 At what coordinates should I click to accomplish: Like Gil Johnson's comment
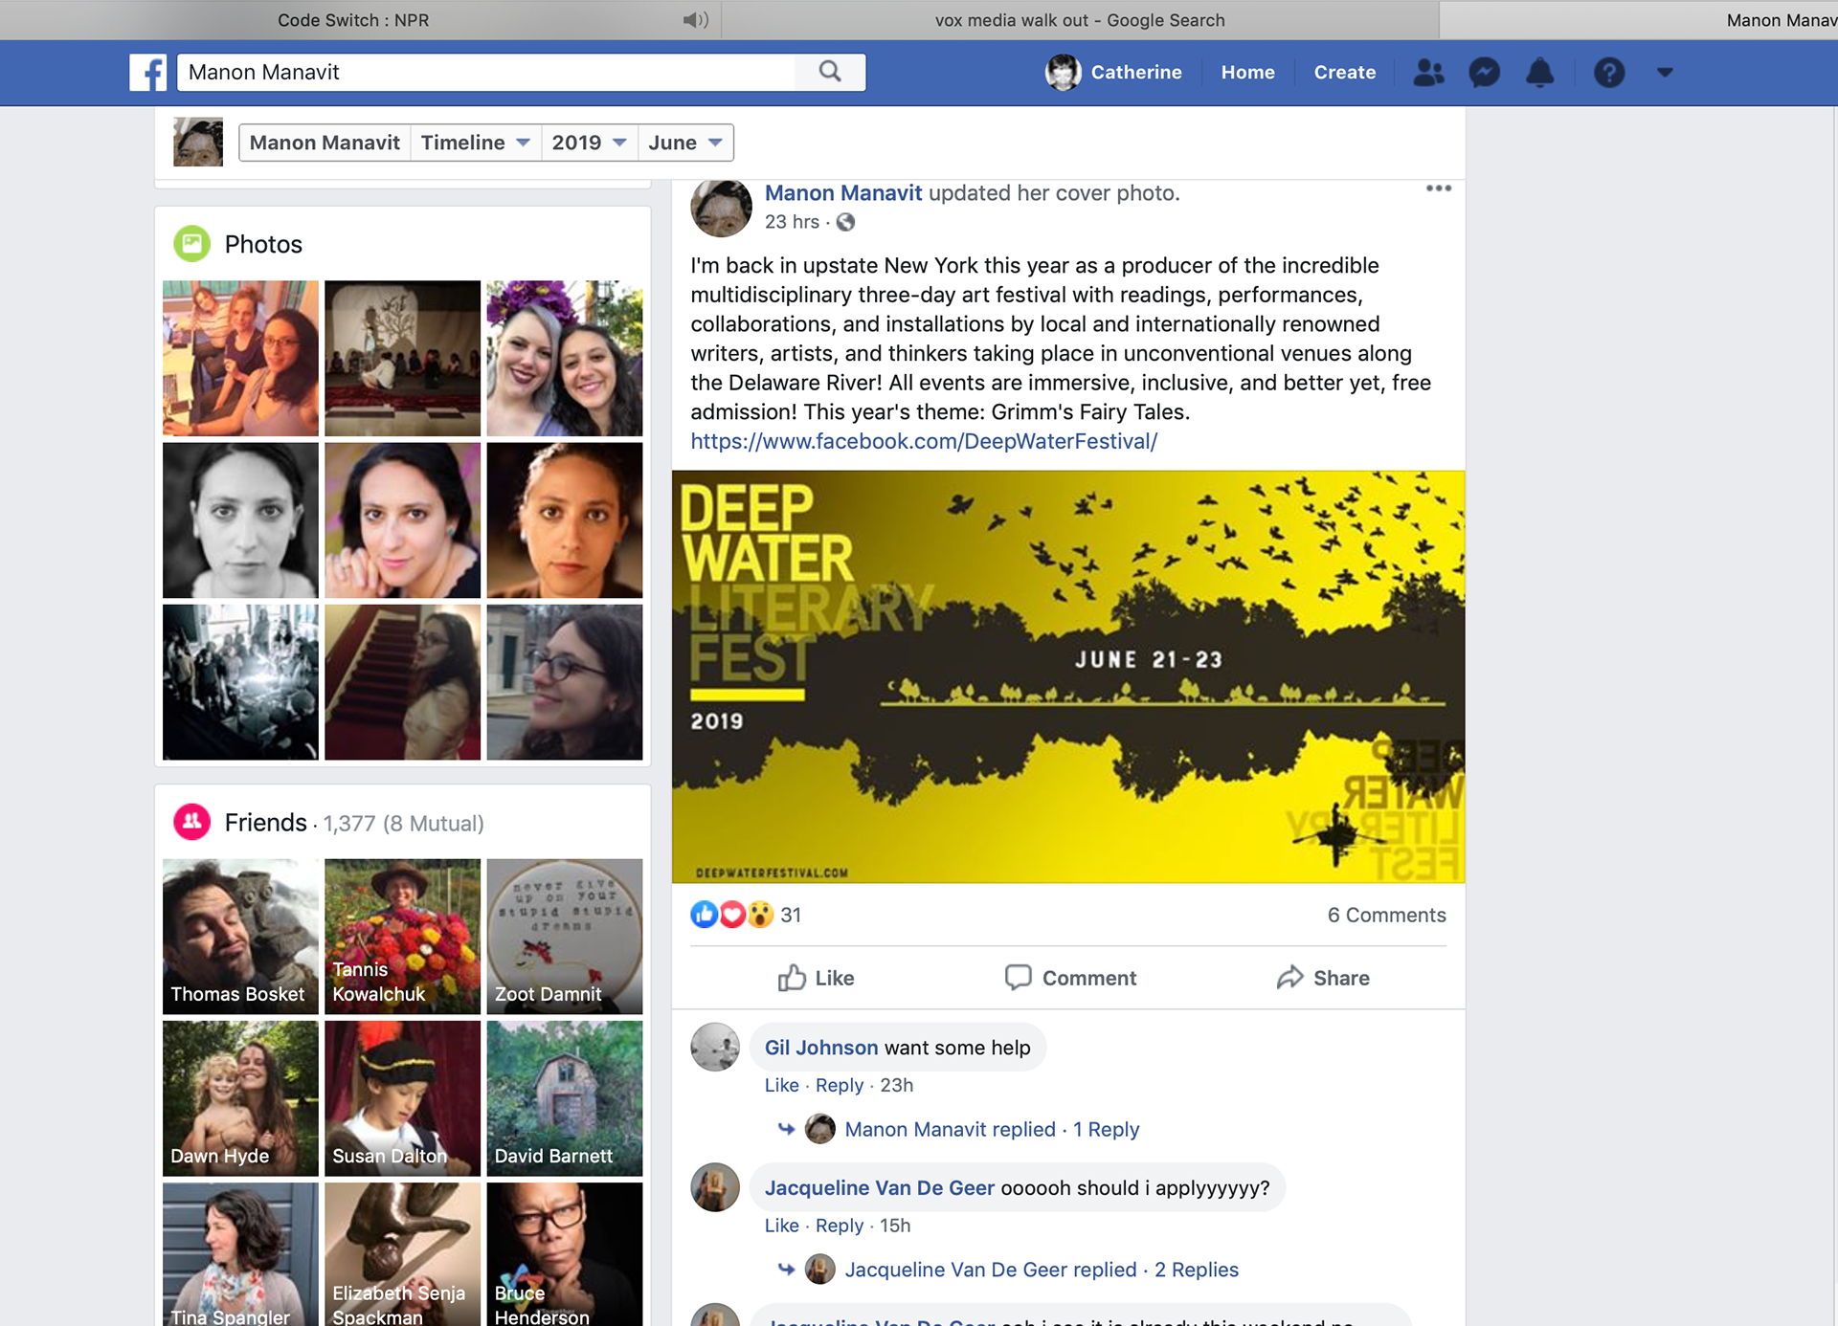pos(781,1085)
